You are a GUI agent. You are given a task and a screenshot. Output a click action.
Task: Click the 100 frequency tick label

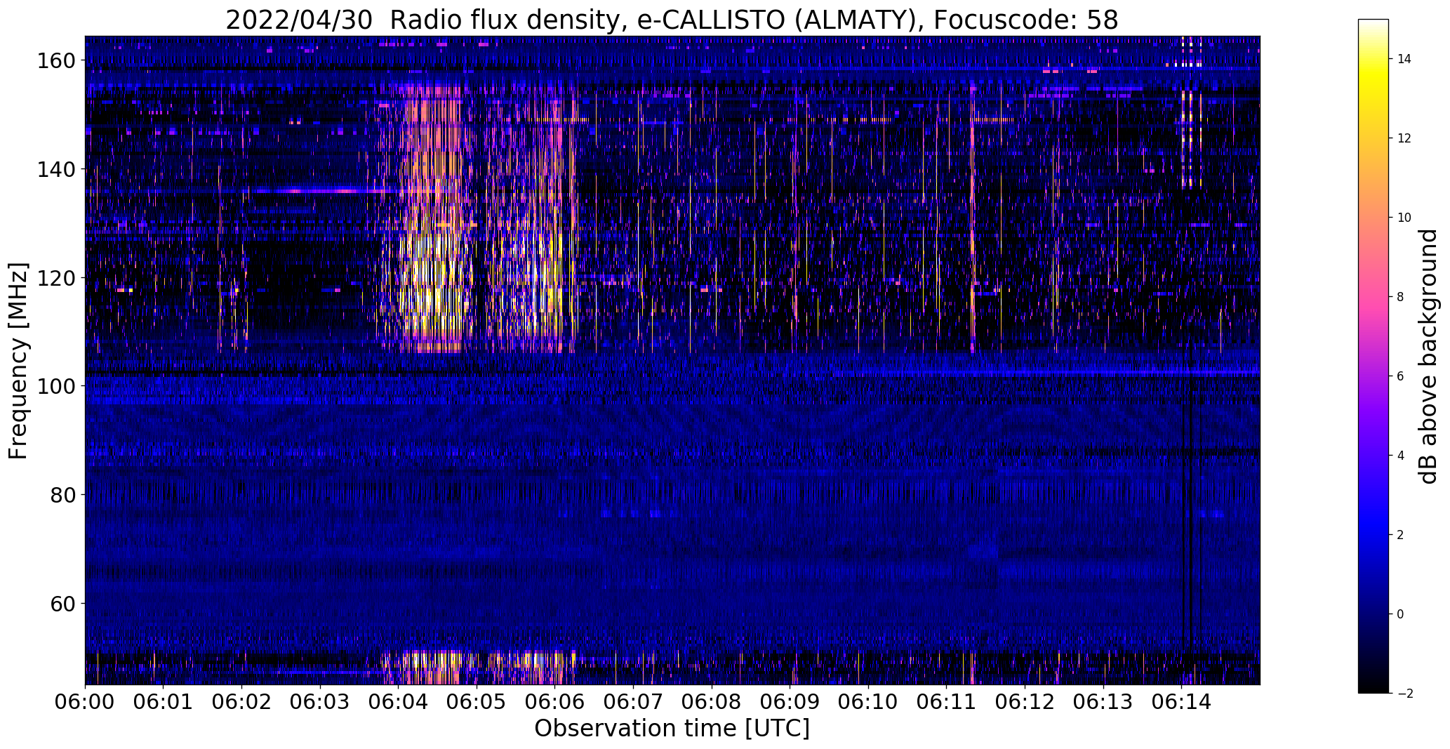(55, 386)
